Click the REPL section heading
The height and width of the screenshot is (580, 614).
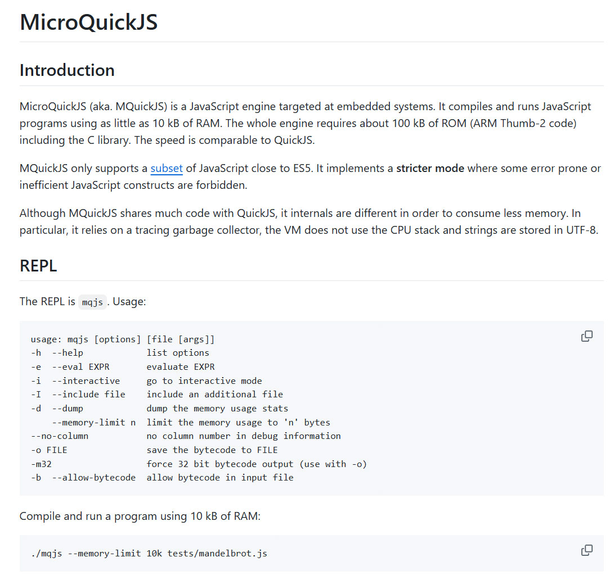pos(38,266)
